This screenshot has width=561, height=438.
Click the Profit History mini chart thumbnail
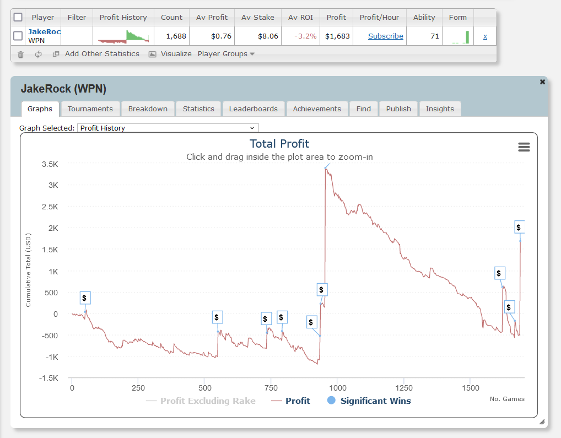tap(123, 36)
